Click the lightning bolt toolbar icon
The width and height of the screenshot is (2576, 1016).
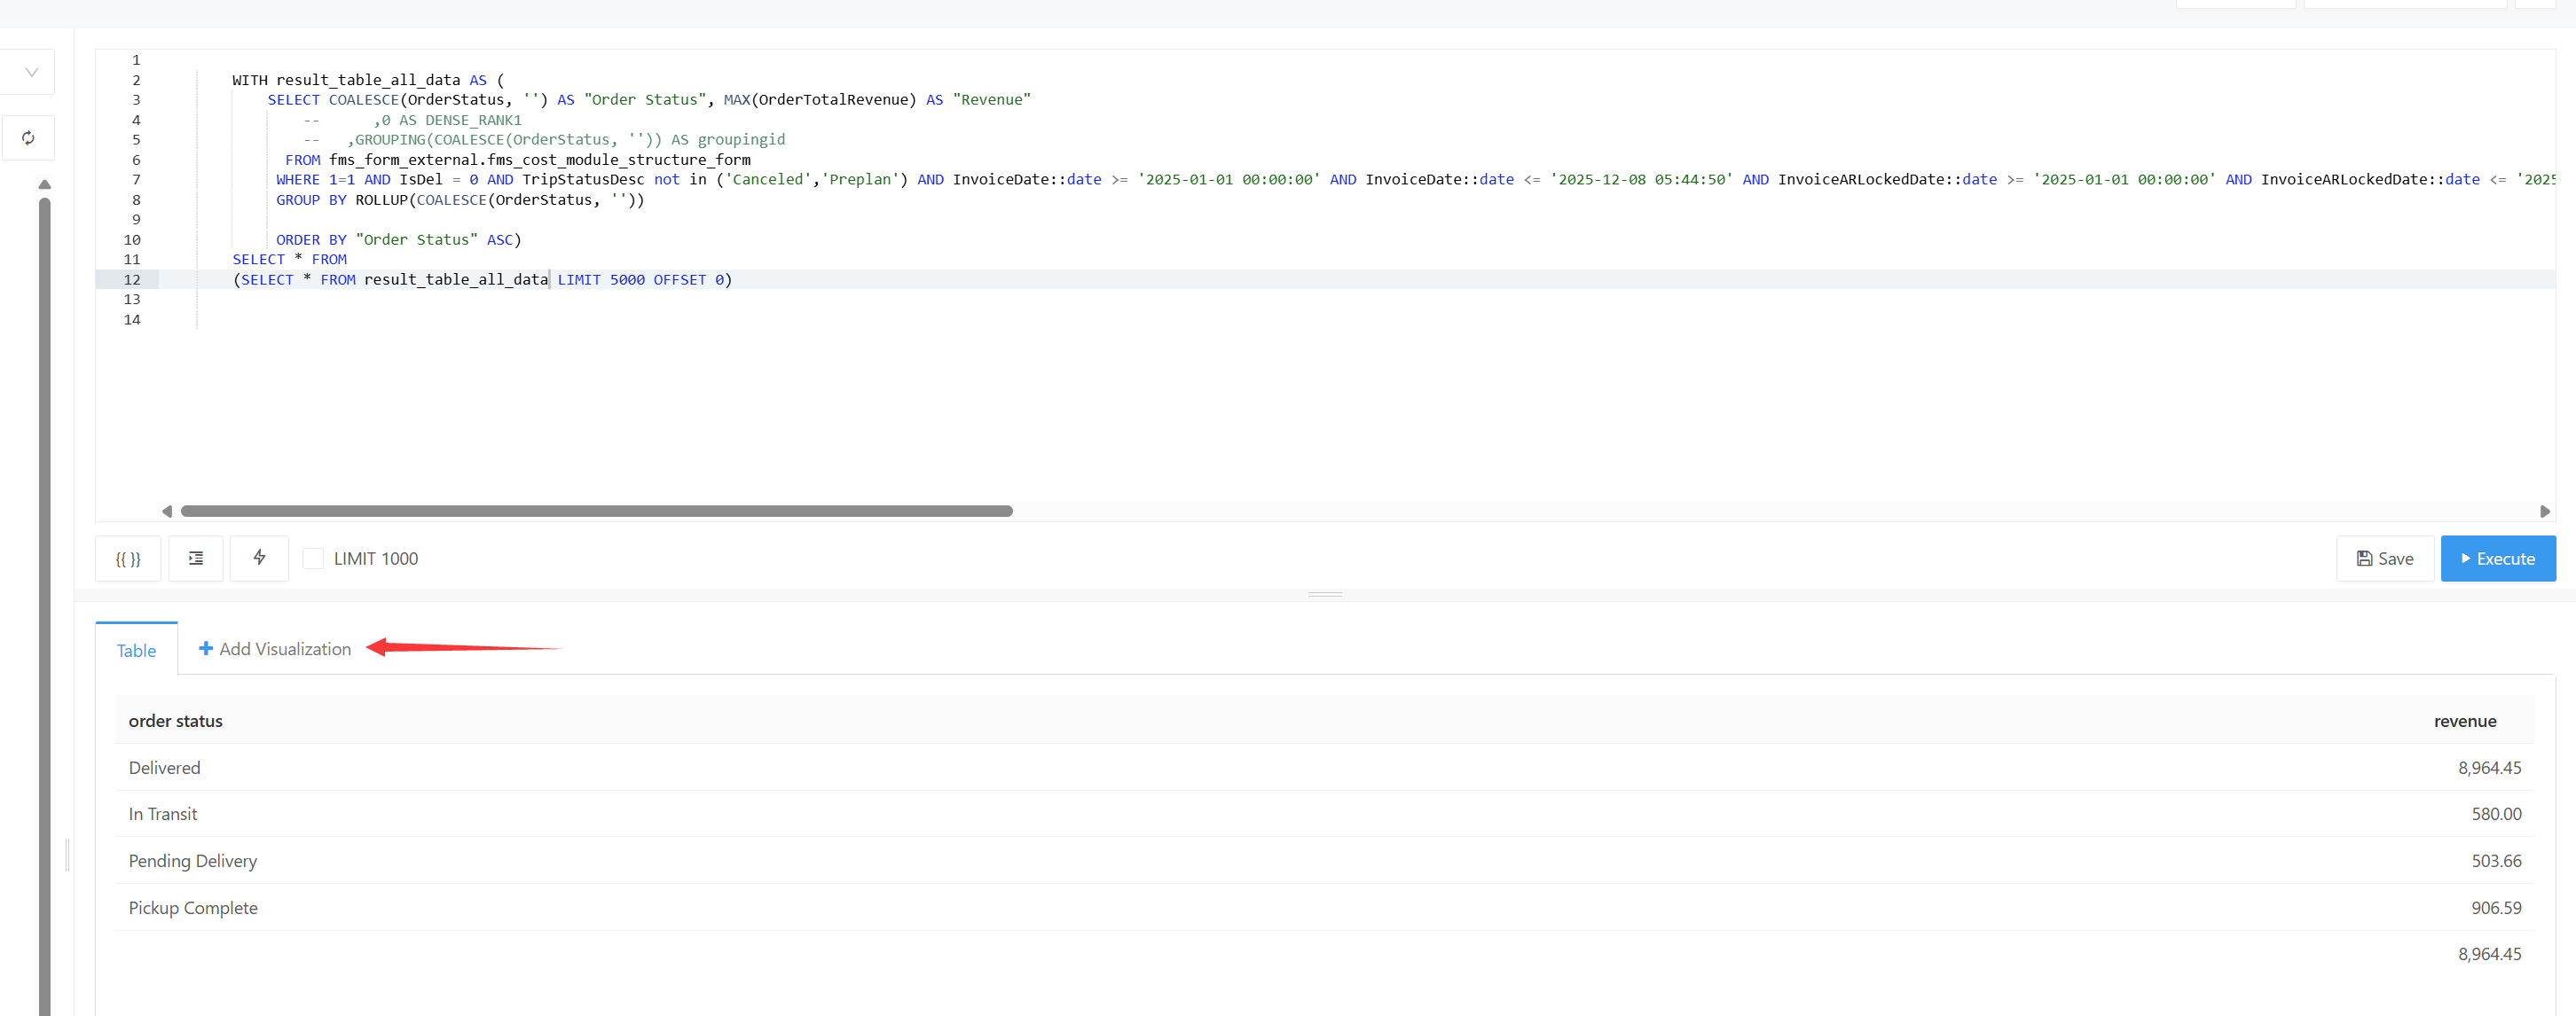coord(259,559)
